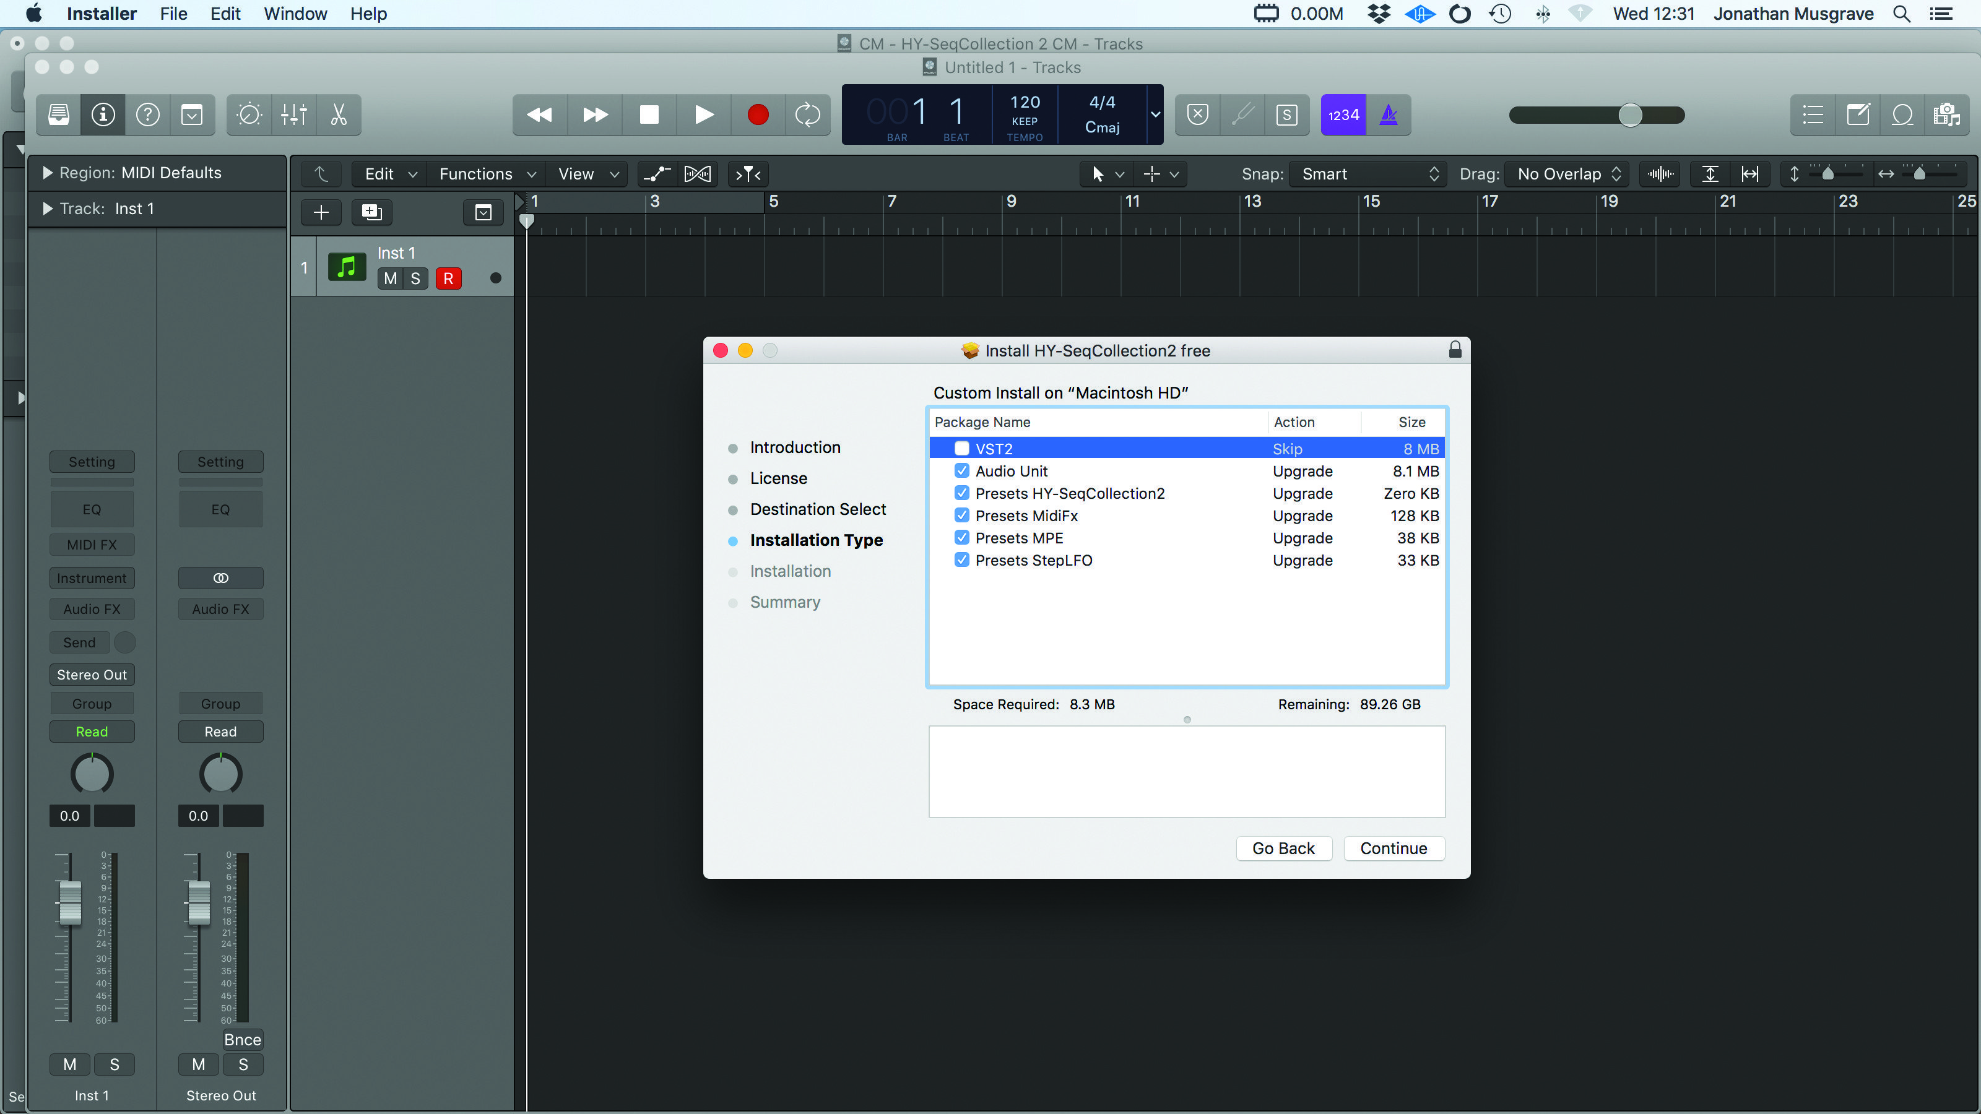Screen dimensions: 1981x1114
Task: Uncheck Presets HY-SeqCollection2 checkbox
Action: tap(961, 493)
